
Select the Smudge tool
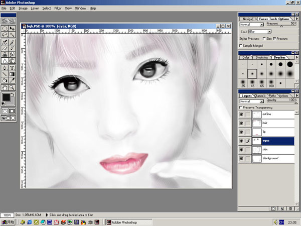pos(12,54)
